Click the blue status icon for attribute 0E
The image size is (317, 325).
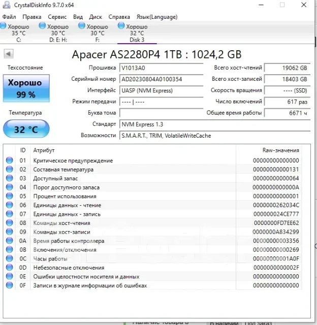pyautogui.click(x=9, y=276)
